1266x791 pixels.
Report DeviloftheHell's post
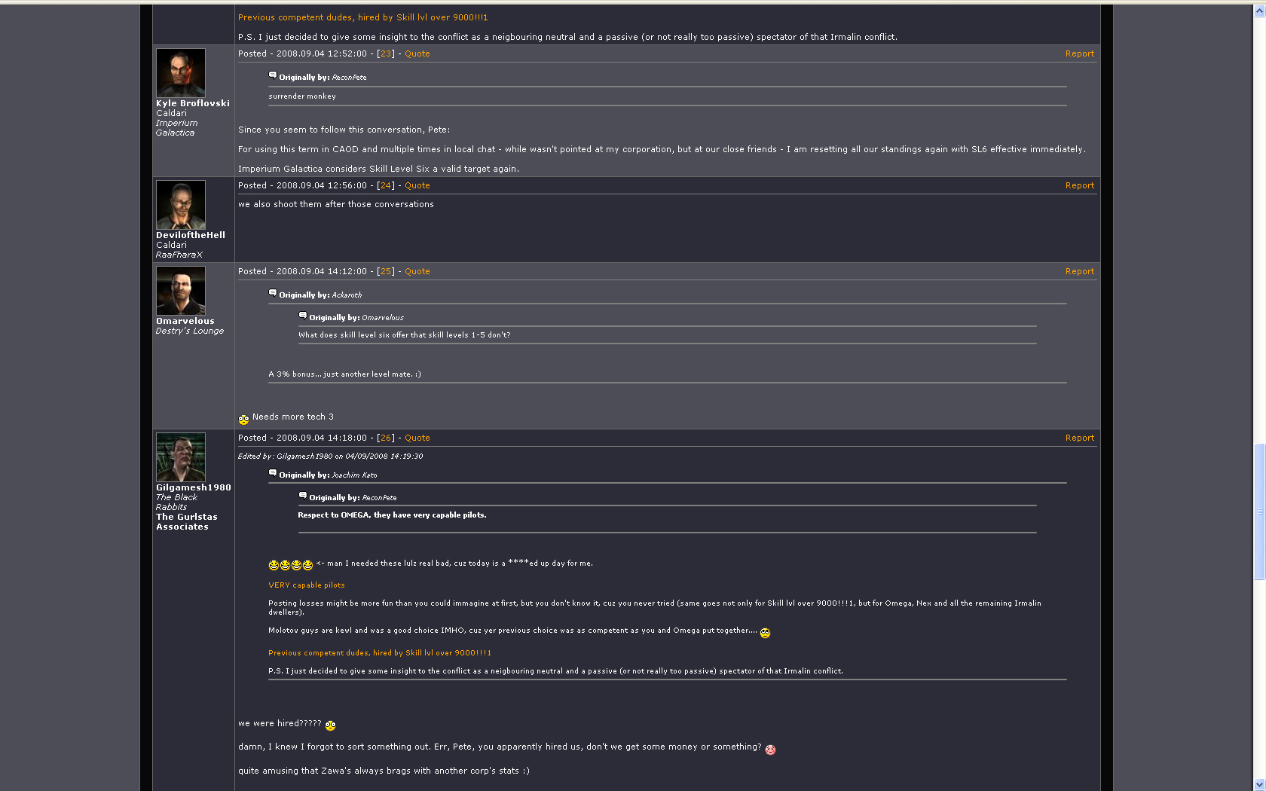[x=1079, y=185]
